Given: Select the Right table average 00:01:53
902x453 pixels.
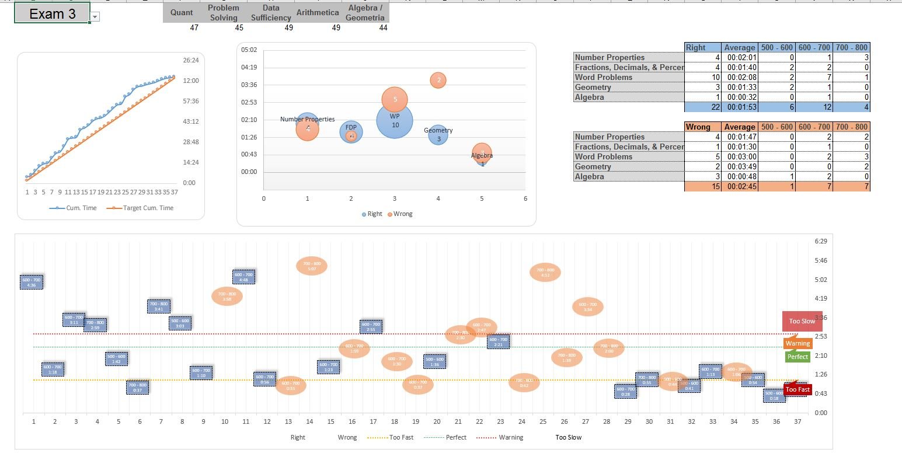Looking at the screenshot, I should tap(739, 107).
